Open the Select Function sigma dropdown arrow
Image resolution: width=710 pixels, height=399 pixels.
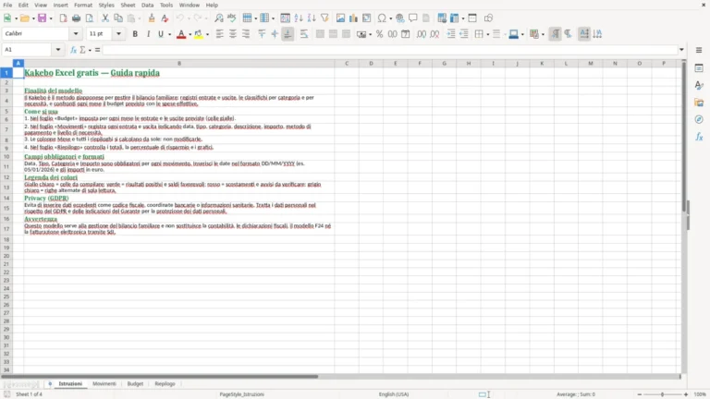pos(90,50)
